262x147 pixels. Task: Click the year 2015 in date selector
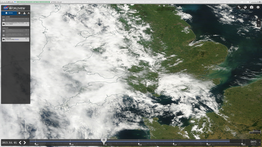(5, 143)
